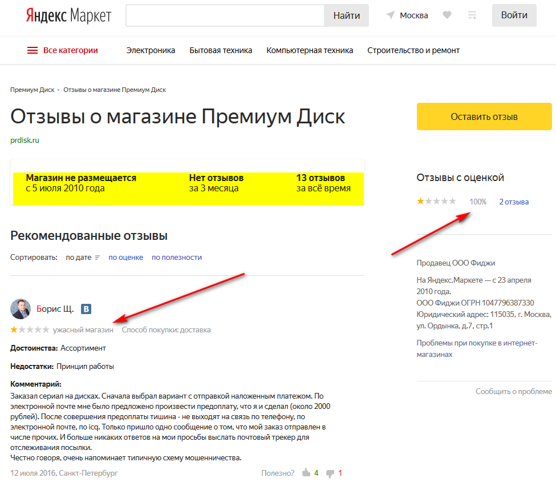
Task: Open the Компьютерная техника category
Action: point(310,50)
